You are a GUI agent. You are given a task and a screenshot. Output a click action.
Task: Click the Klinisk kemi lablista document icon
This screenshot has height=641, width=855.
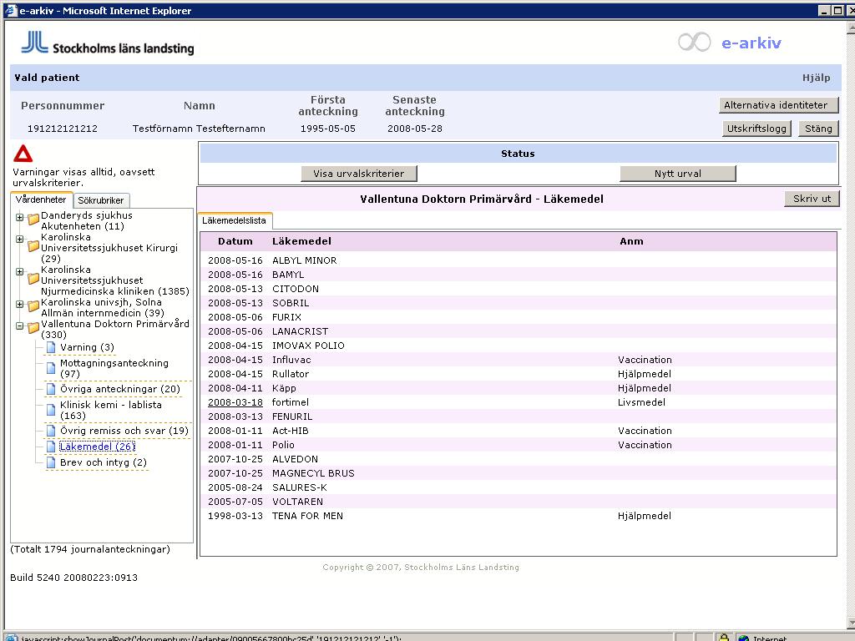pos(51,410)
